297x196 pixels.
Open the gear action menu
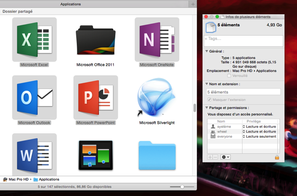[225, 157]
